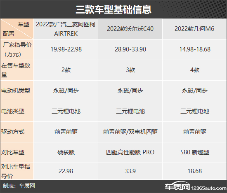227x193 pixels.
Task: Click price range 19.98-22.98
Action: 66,49
